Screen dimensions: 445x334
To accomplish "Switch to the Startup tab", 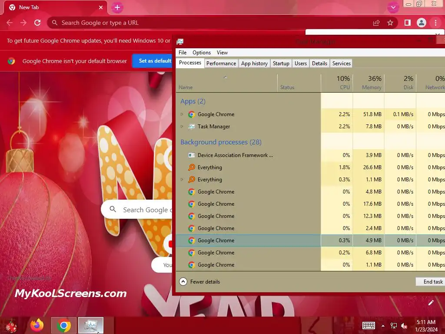I will click(x=281, y=63).
